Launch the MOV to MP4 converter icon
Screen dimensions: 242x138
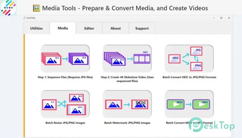click(189, 104)
